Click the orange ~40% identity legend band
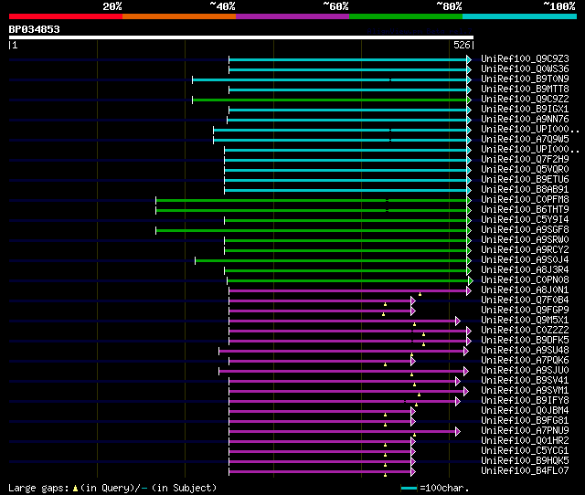 (x=179, y=16)
